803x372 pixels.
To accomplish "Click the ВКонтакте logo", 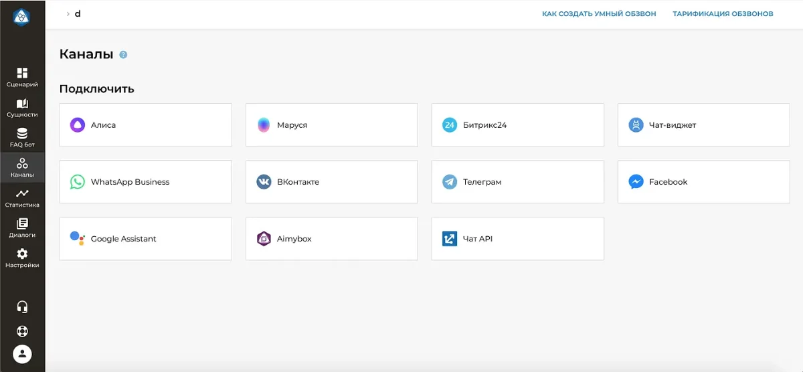I will [264, 182].
